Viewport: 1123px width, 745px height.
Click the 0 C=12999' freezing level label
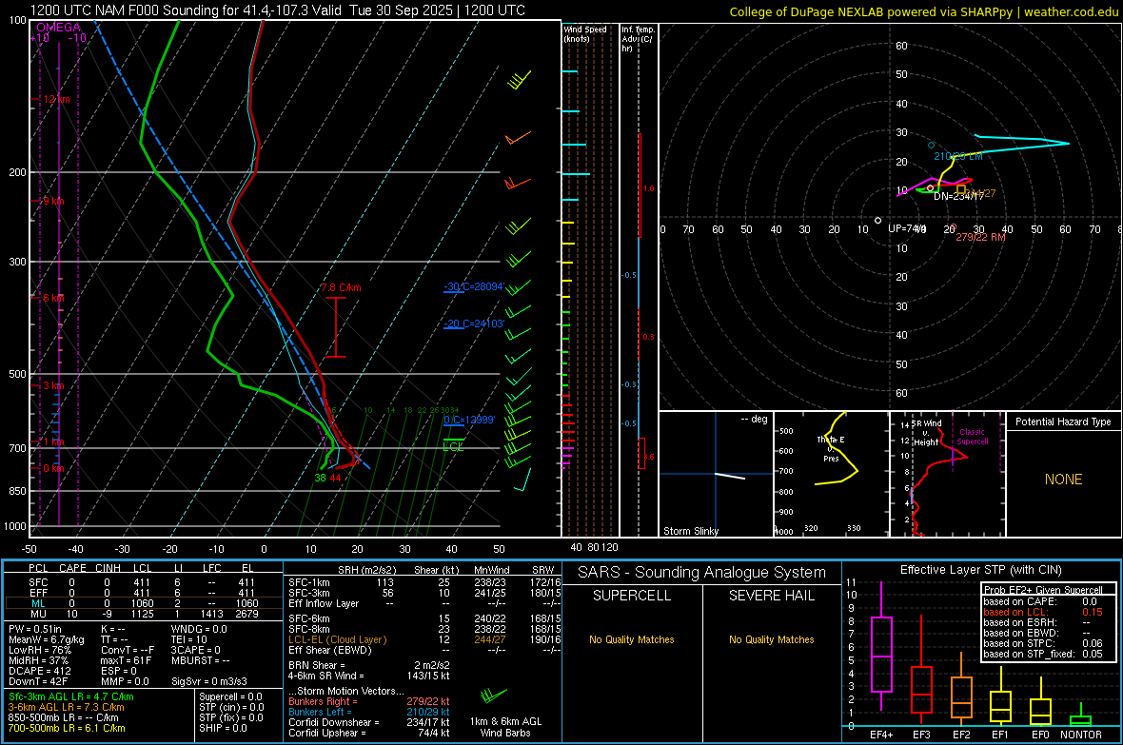pyautogui.click(x=469, y=420)
